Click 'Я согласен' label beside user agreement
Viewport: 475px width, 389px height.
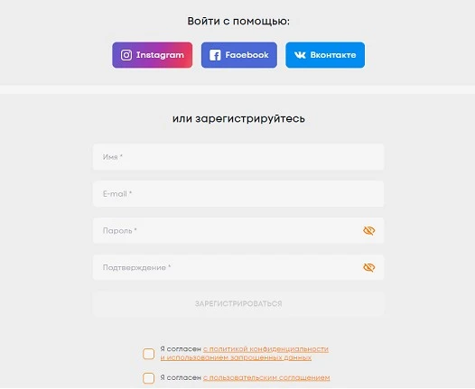(x=181, y=378)
